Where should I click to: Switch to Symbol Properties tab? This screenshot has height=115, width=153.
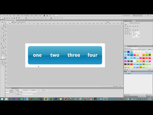coord(15,88)
